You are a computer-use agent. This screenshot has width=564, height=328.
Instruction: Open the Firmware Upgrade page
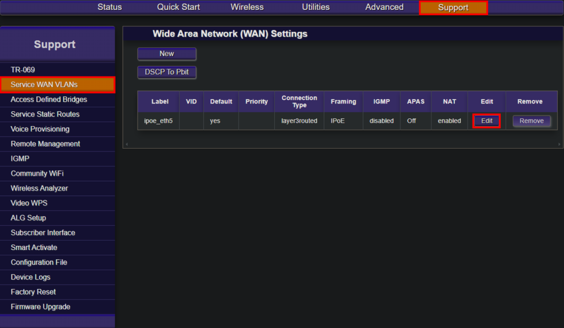coord(40,307)
